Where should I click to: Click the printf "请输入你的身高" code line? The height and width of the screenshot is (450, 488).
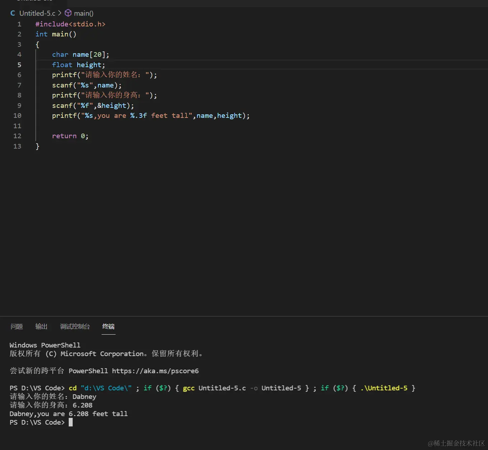pyautogui.click(x=104, y=95)
